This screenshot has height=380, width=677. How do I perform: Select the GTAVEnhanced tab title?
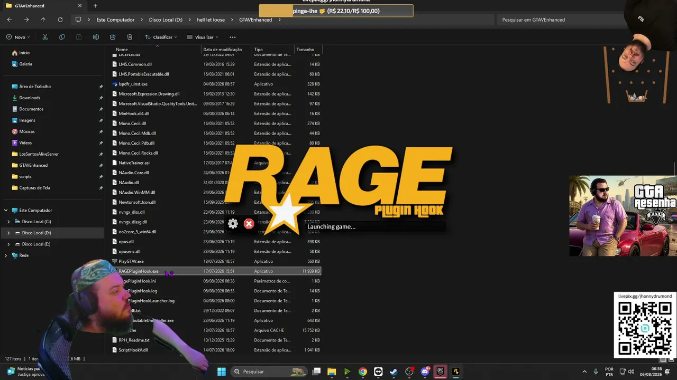click(30, 6)
